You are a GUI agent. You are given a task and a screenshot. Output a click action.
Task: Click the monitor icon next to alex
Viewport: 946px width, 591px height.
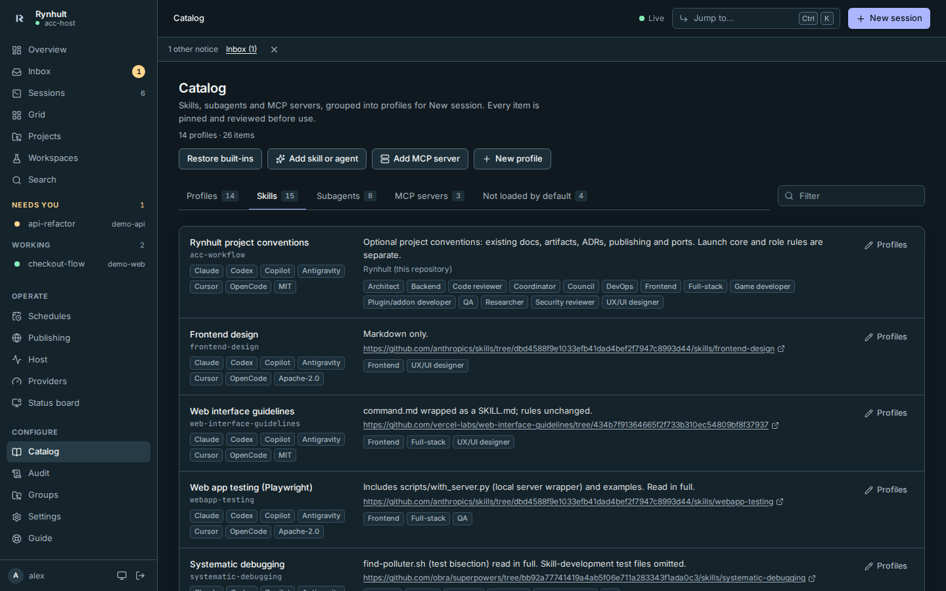(122, 576)
